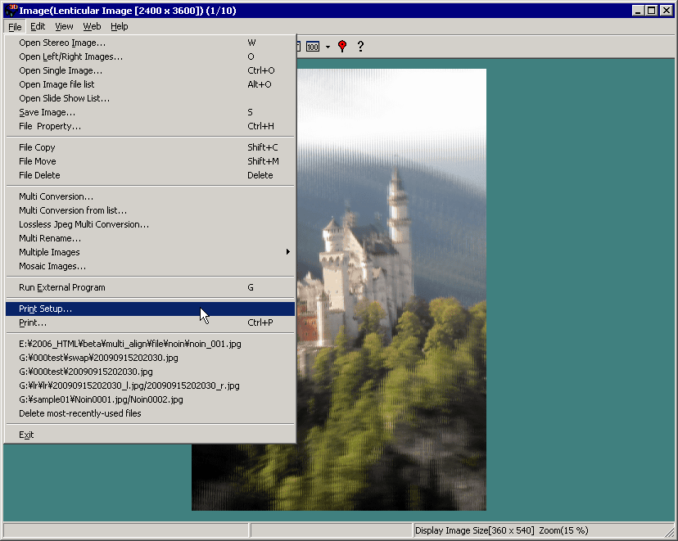Open recent file G:¥000test¥20090915202030.jpg
This screenshot has width=678, height=541.
pos(150,372)
